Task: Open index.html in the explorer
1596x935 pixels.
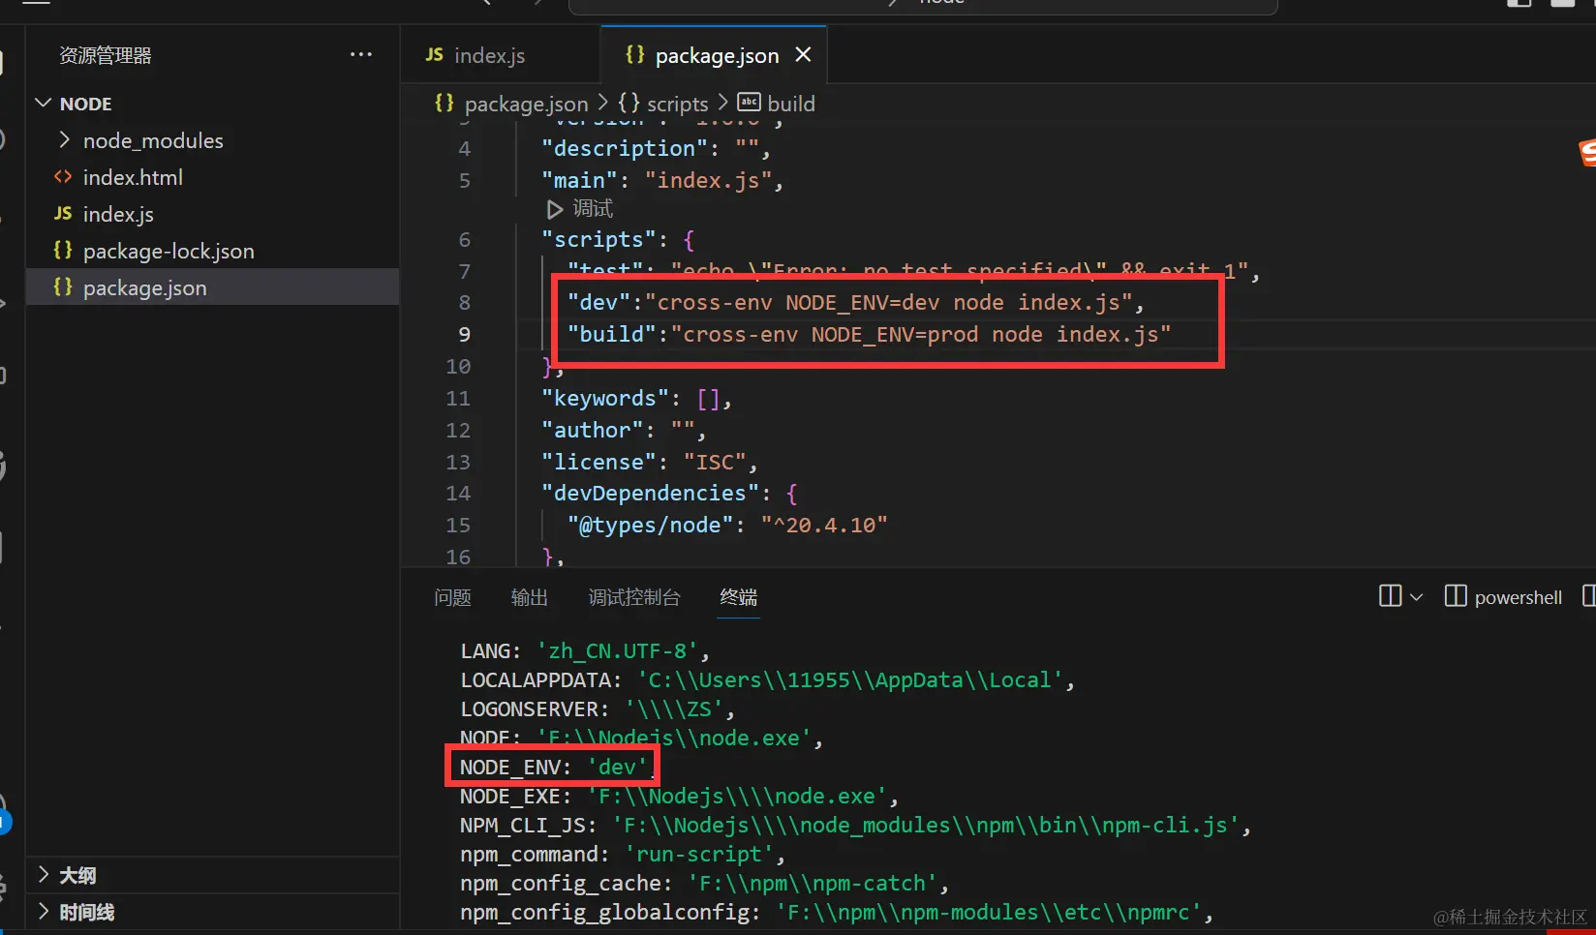Action: coord(133,177)
